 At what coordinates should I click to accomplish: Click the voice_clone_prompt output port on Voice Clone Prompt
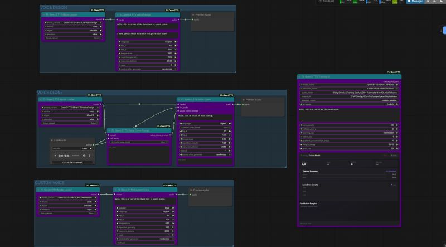170,135
